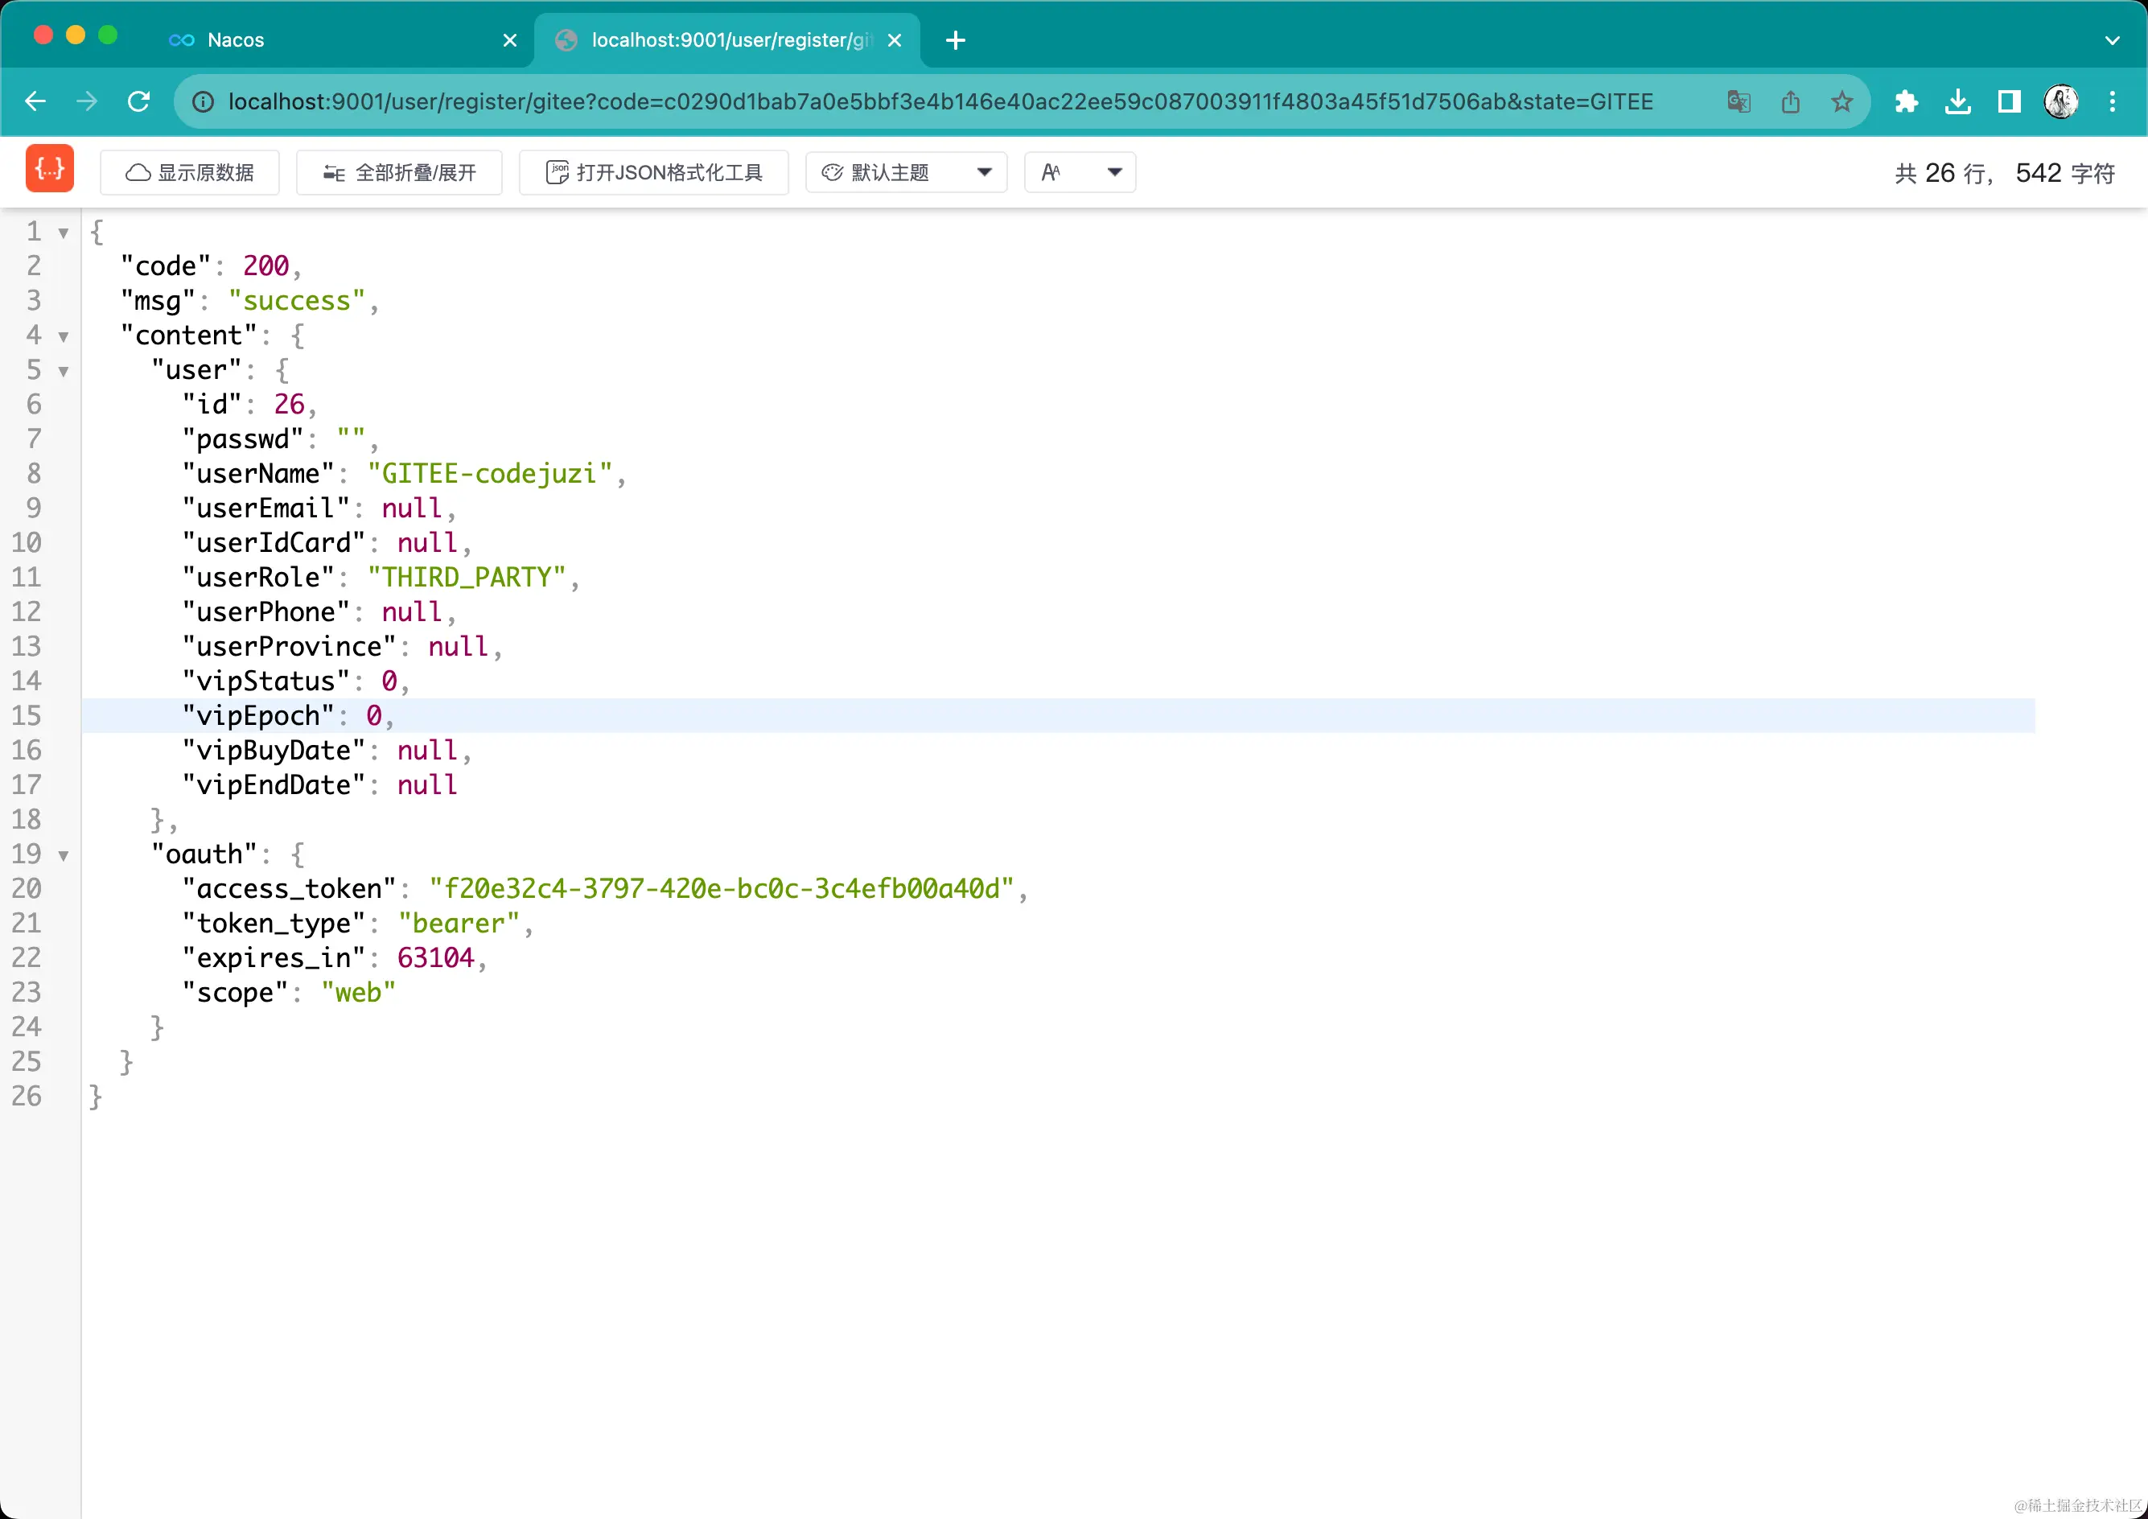Click the share page icon

tap(1790, 101)
